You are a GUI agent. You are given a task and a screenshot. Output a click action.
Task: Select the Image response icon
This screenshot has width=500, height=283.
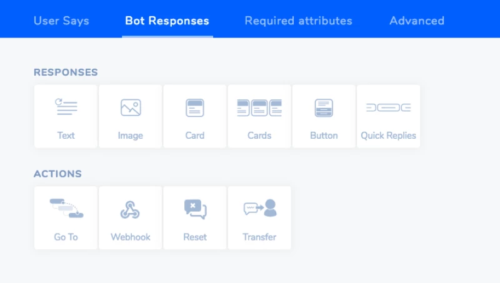(131, 107)
